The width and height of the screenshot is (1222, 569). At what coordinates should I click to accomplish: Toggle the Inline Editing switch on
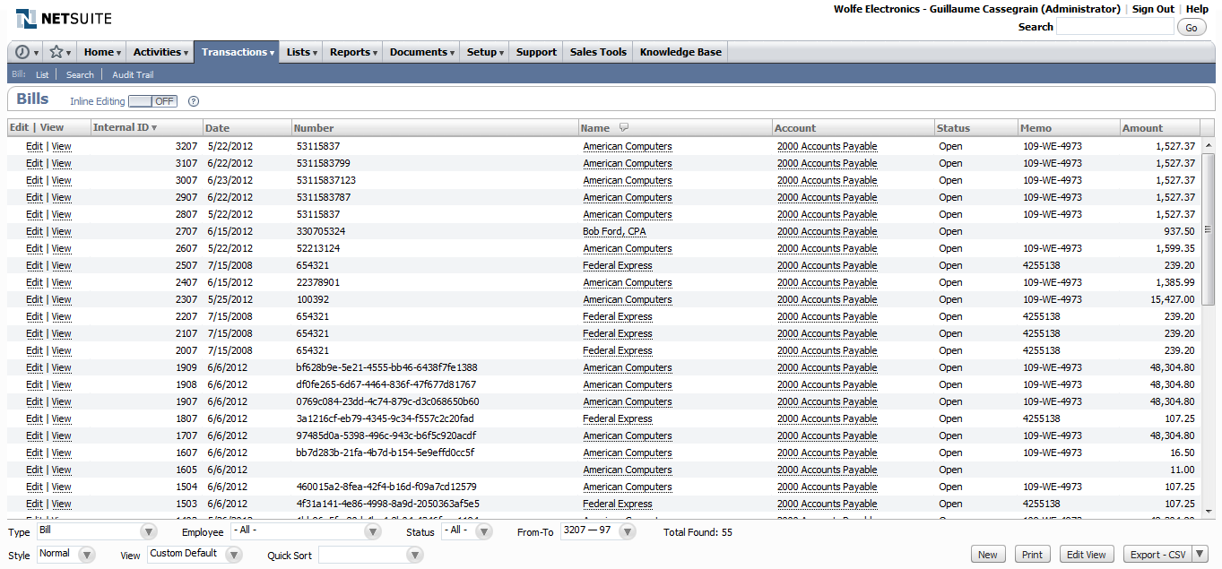pyautogui.click(x=152, y=101)
